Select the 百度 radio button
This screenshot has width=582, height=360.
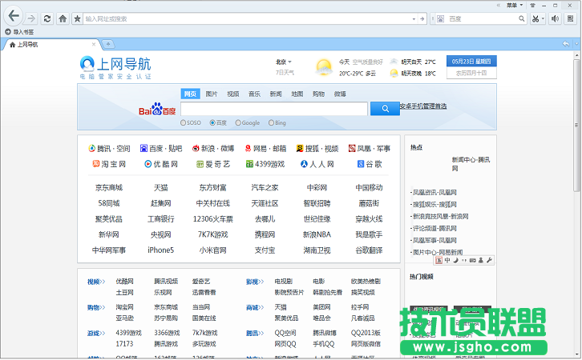click(212, 122)
